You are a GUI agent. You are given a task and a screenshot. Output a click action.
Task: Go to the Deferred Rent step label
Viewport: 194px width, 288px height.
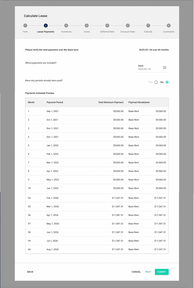point(107,32)
